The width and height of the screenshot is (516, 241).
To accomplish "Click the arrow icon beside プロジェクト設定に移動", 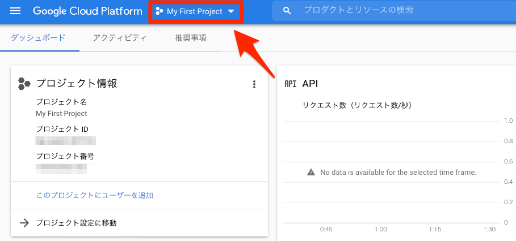I will tap(24, 223).
